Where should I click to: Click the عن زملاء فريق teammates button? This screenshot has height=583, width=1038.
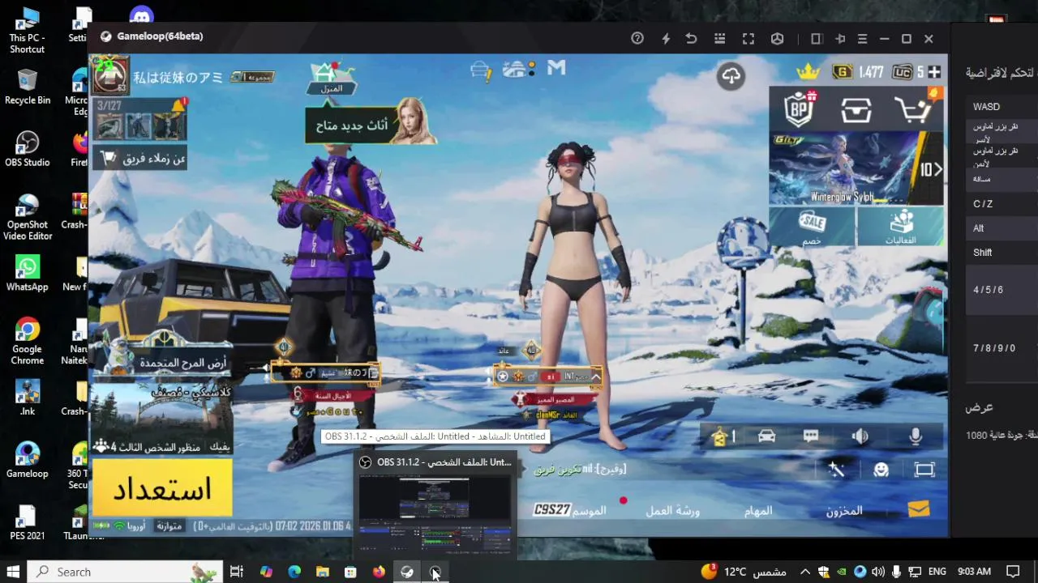tap(140, 159)
